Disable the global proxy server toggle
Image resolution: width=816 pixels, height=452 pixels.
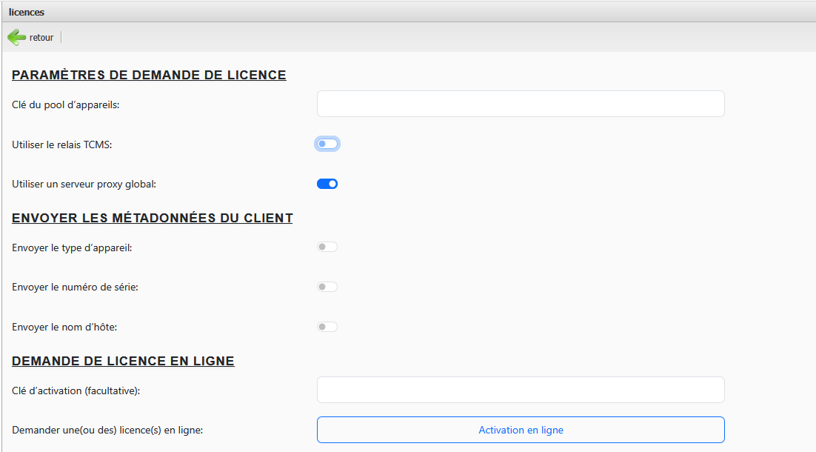327,184
